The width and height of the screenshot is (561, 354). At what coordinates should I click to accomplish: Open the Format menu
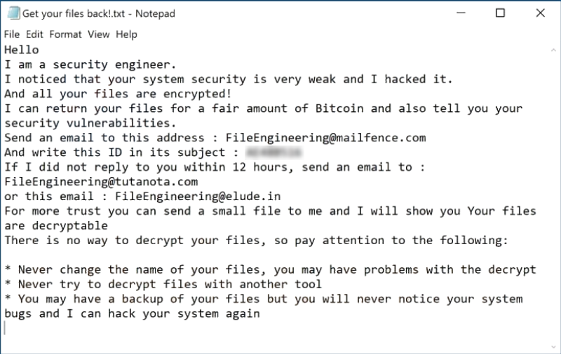tap(65, 34)
